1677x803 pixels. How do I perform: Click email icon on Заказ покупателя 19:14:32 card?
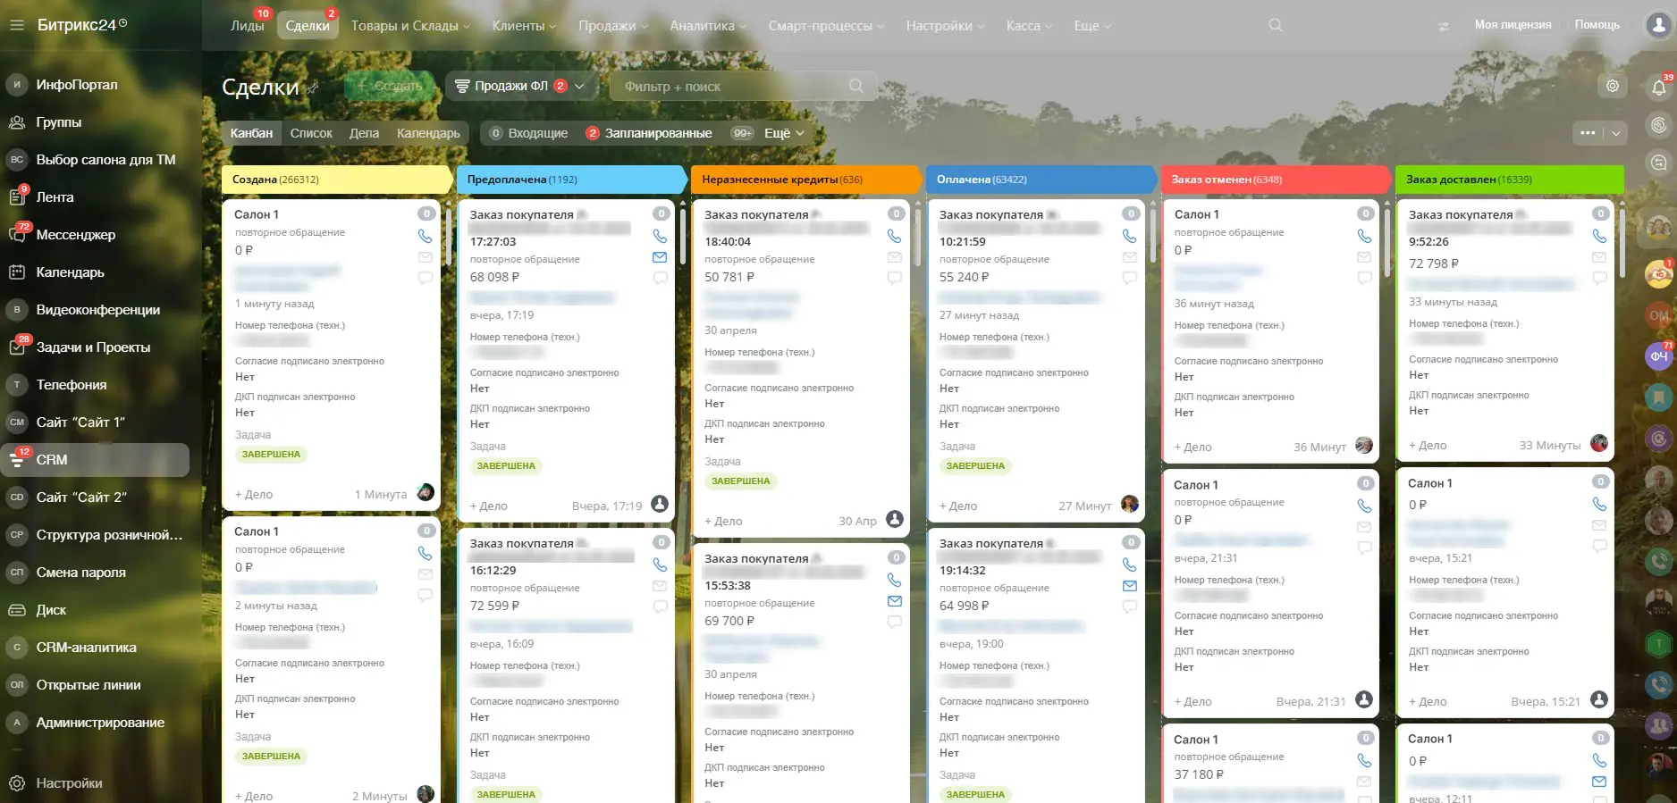coord(1130,586)
